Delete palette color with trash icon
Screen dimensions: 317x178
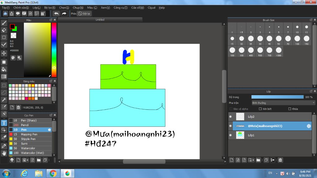tap(18, 107)
